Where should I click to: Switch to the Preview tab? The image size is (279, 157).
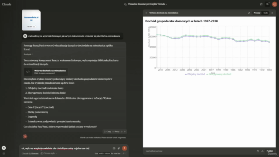click(x=257, y=13)
